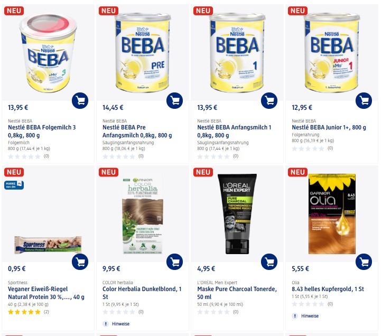Open Nestlé BEBA Junior 1+, 800 g link
This screenshot has height=336, width=382.
(329, 127)
